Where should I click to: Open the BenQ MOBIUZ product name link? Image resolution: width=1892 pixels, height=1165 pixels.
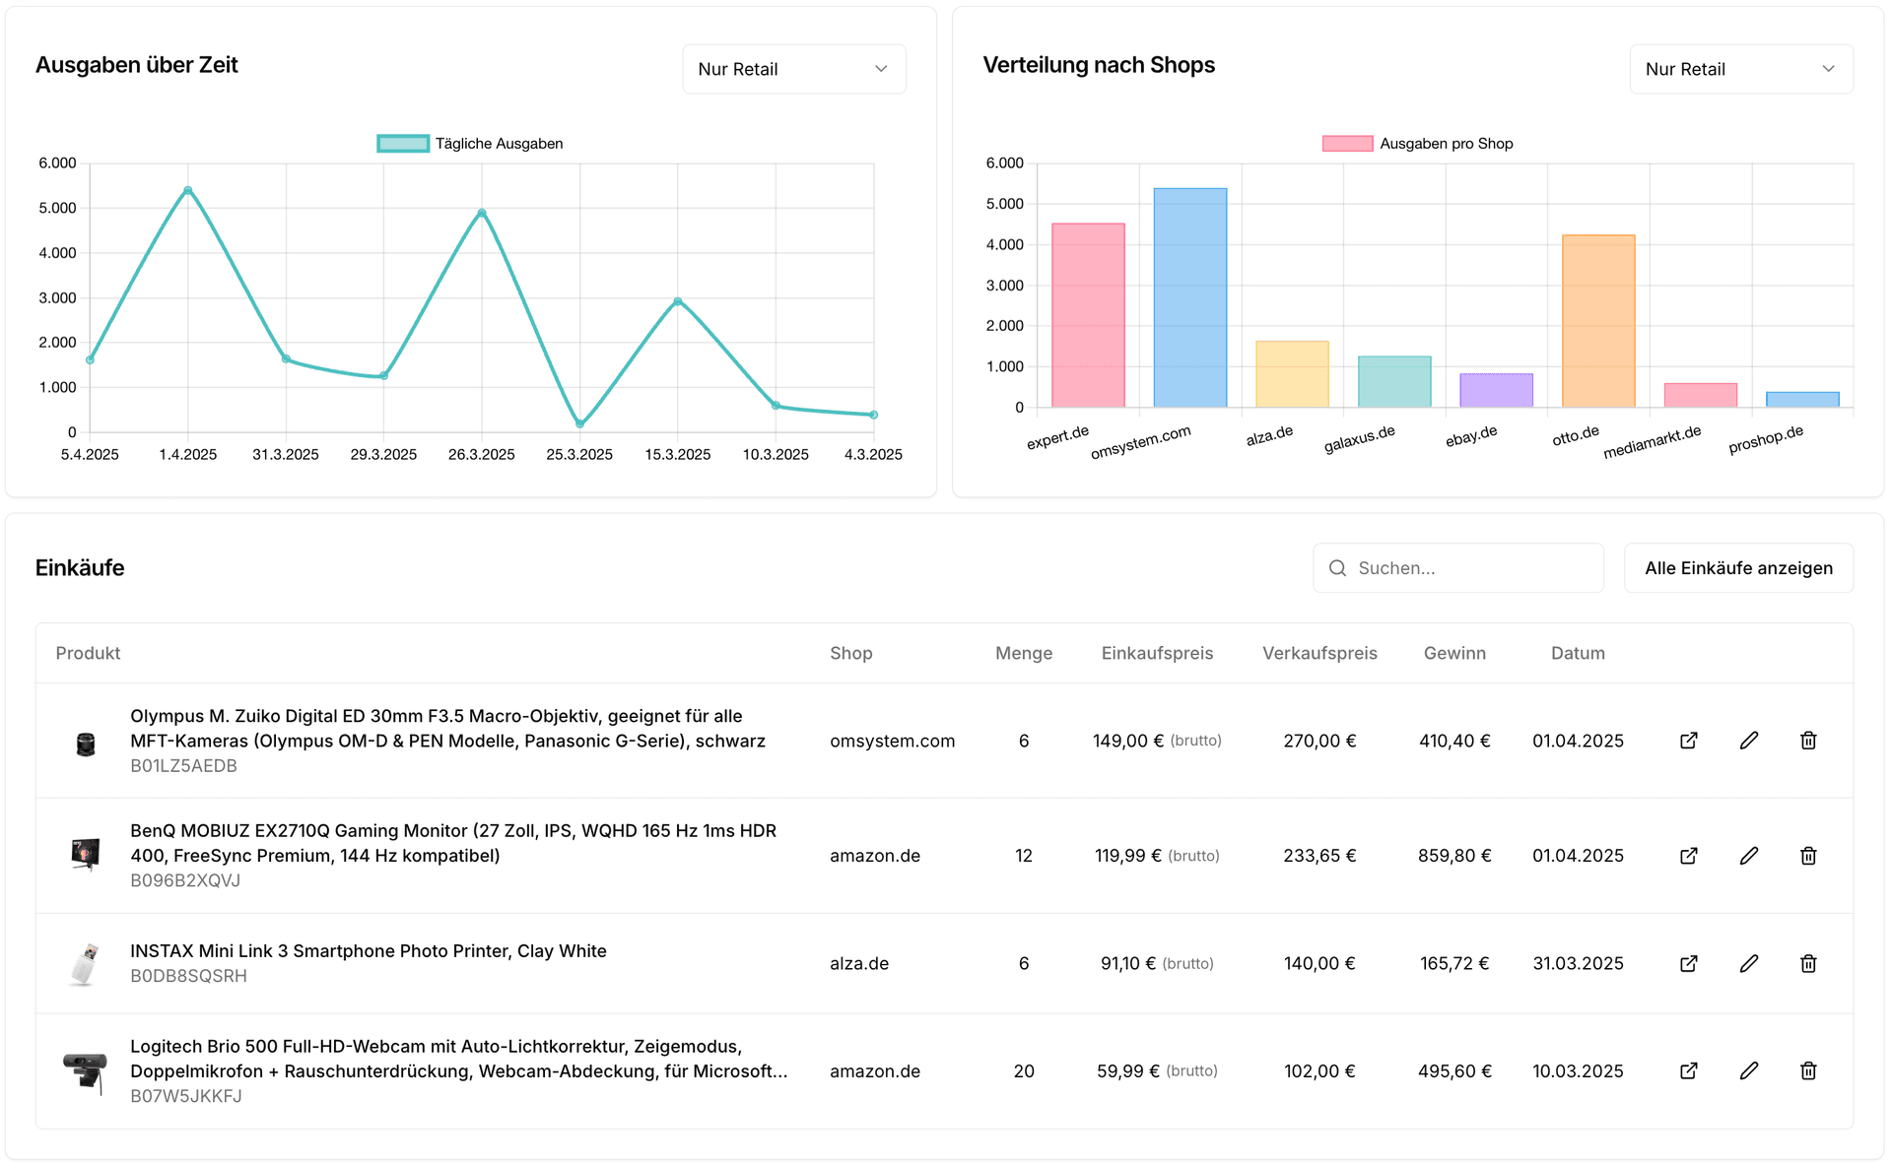pyautogui.click(x=452, y=843)
